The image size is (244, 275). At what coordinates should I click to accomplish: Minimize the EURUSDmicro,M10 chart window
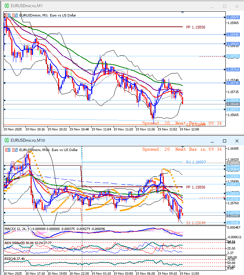[x=212, y=141]
